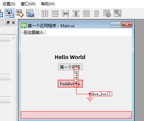Click the Lay Out Horizontally in Splitter icon
The height and width of the screenshot is (121, 144).
(65, 13)
